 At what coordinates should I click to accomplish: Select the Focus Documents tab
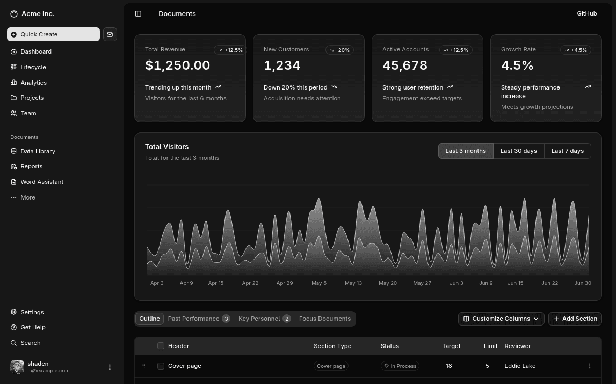pos(325,319)
